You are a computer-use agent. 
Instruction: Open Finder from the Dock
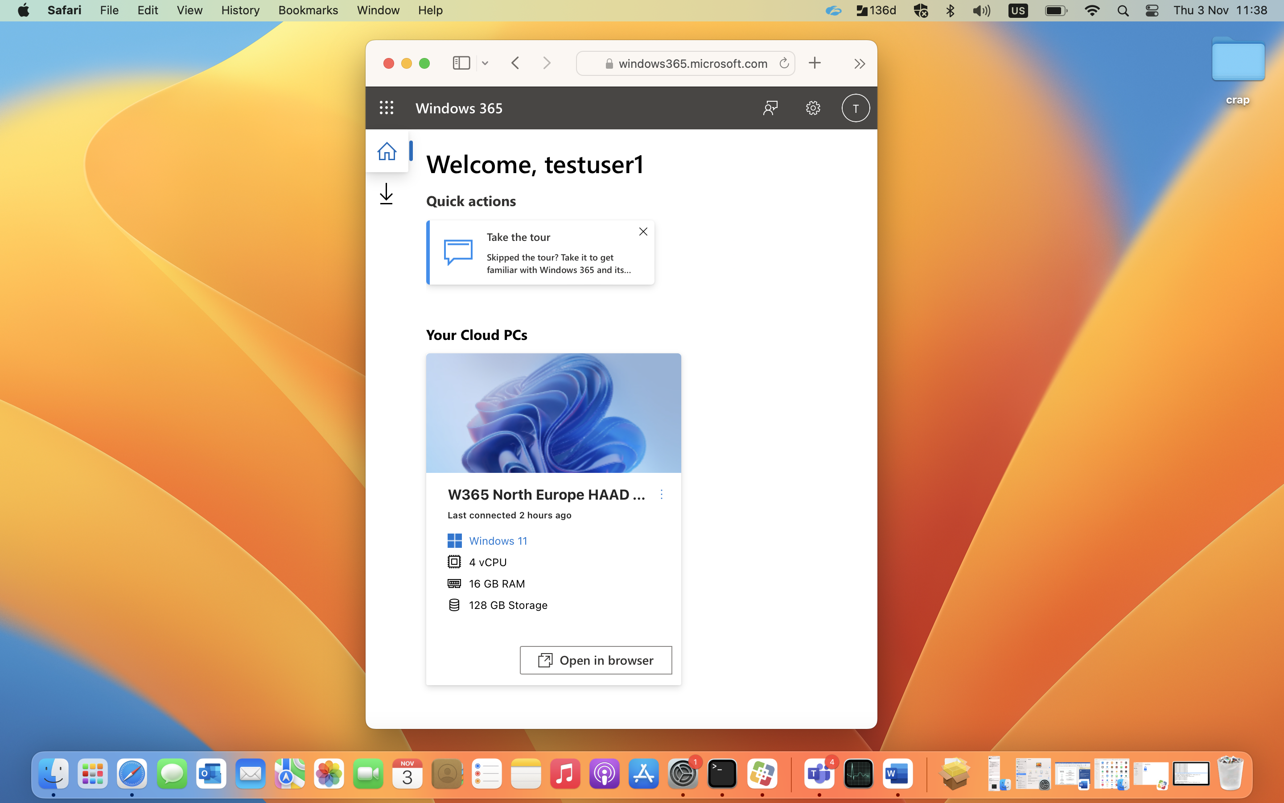click(53, 773)
